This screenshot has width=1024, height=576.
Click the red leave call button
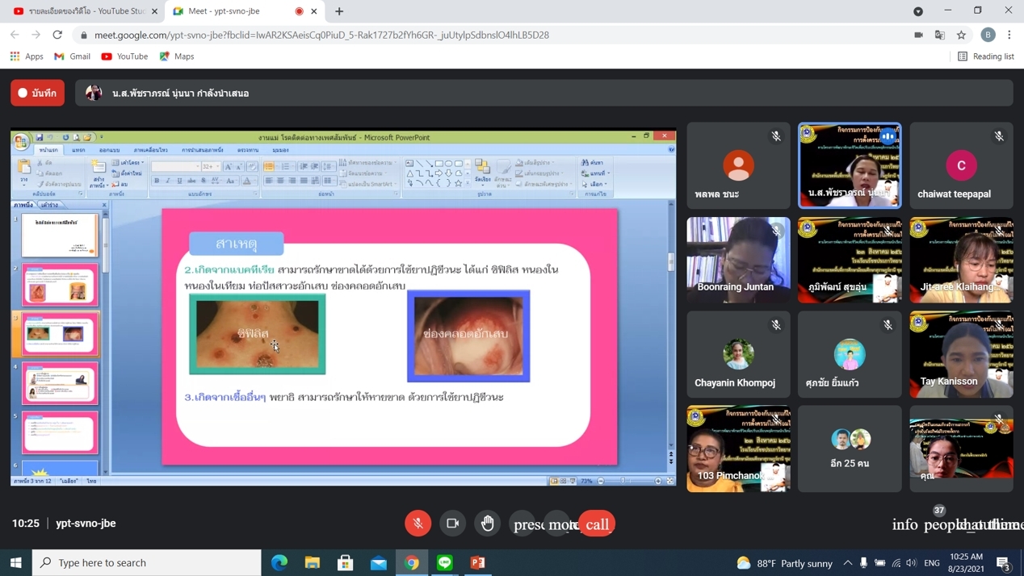click(x=597, y=524)
